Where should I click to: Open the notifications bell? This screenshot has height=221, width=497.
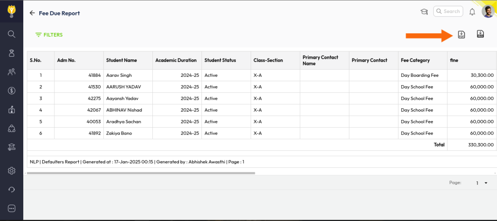click(472, 12)
